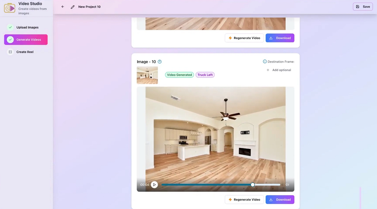Add optional destination frame
The image size is (377, 209).
click(279, 70)
